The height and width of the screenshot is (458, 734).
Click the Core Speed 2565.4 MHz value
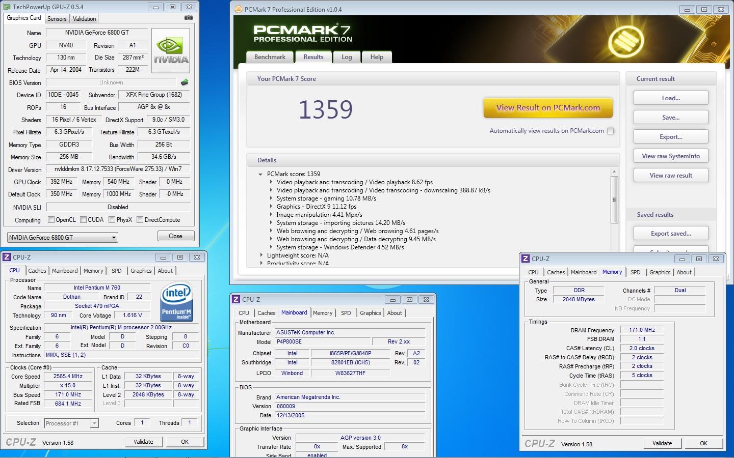pos(68,377)
